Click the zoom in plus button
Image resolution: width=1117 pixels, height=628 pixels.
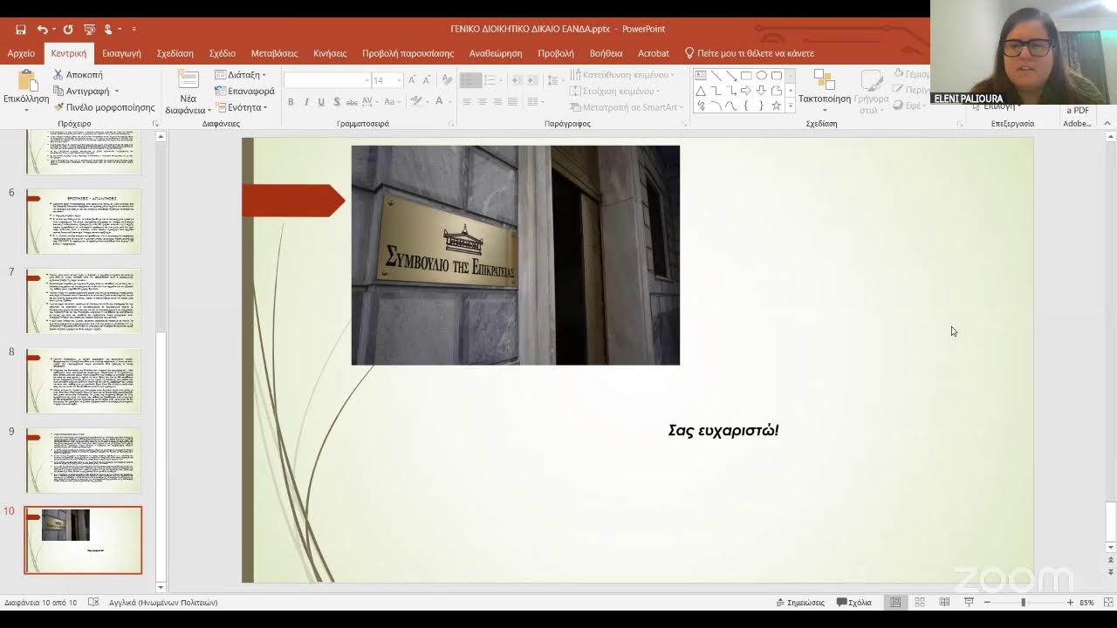1070,603
